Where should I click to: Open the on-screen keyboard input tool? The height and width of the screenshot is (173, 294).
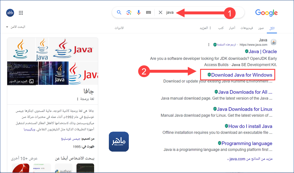click(148, 13)
